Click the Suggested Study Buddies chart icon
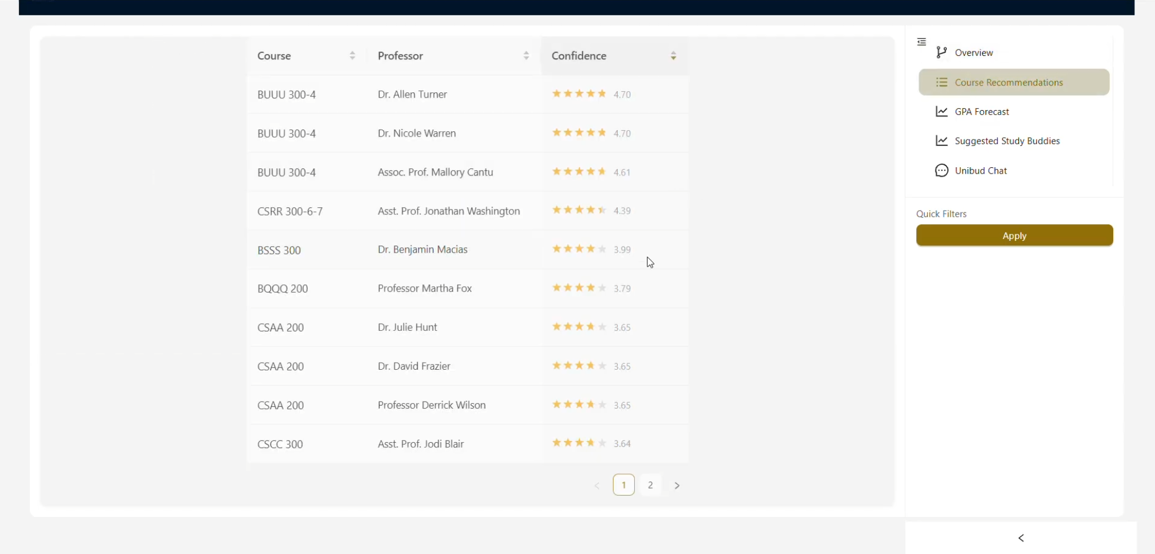This screenshot has width=1155, height=554. (x=941, y=141)
